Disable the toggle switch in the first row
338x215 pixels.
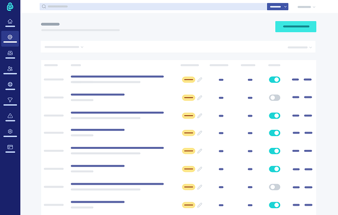[x=274, y=79]
